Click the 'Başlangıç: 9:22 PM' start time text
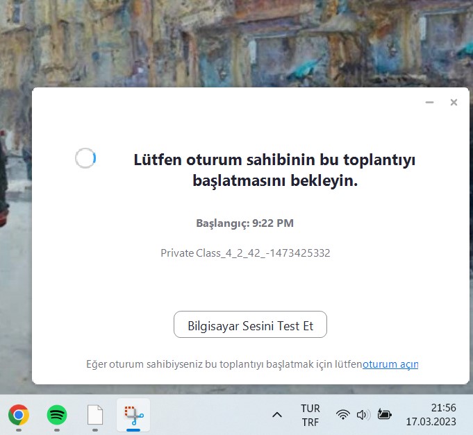 click(244, 223)
